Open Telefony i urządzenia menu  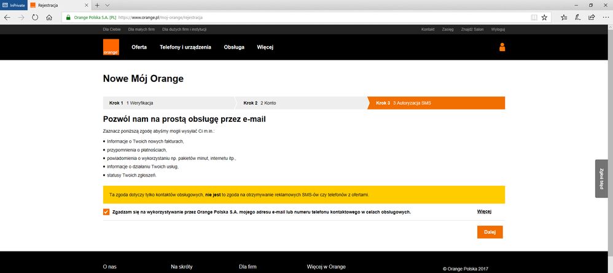(x=185, y=47)
